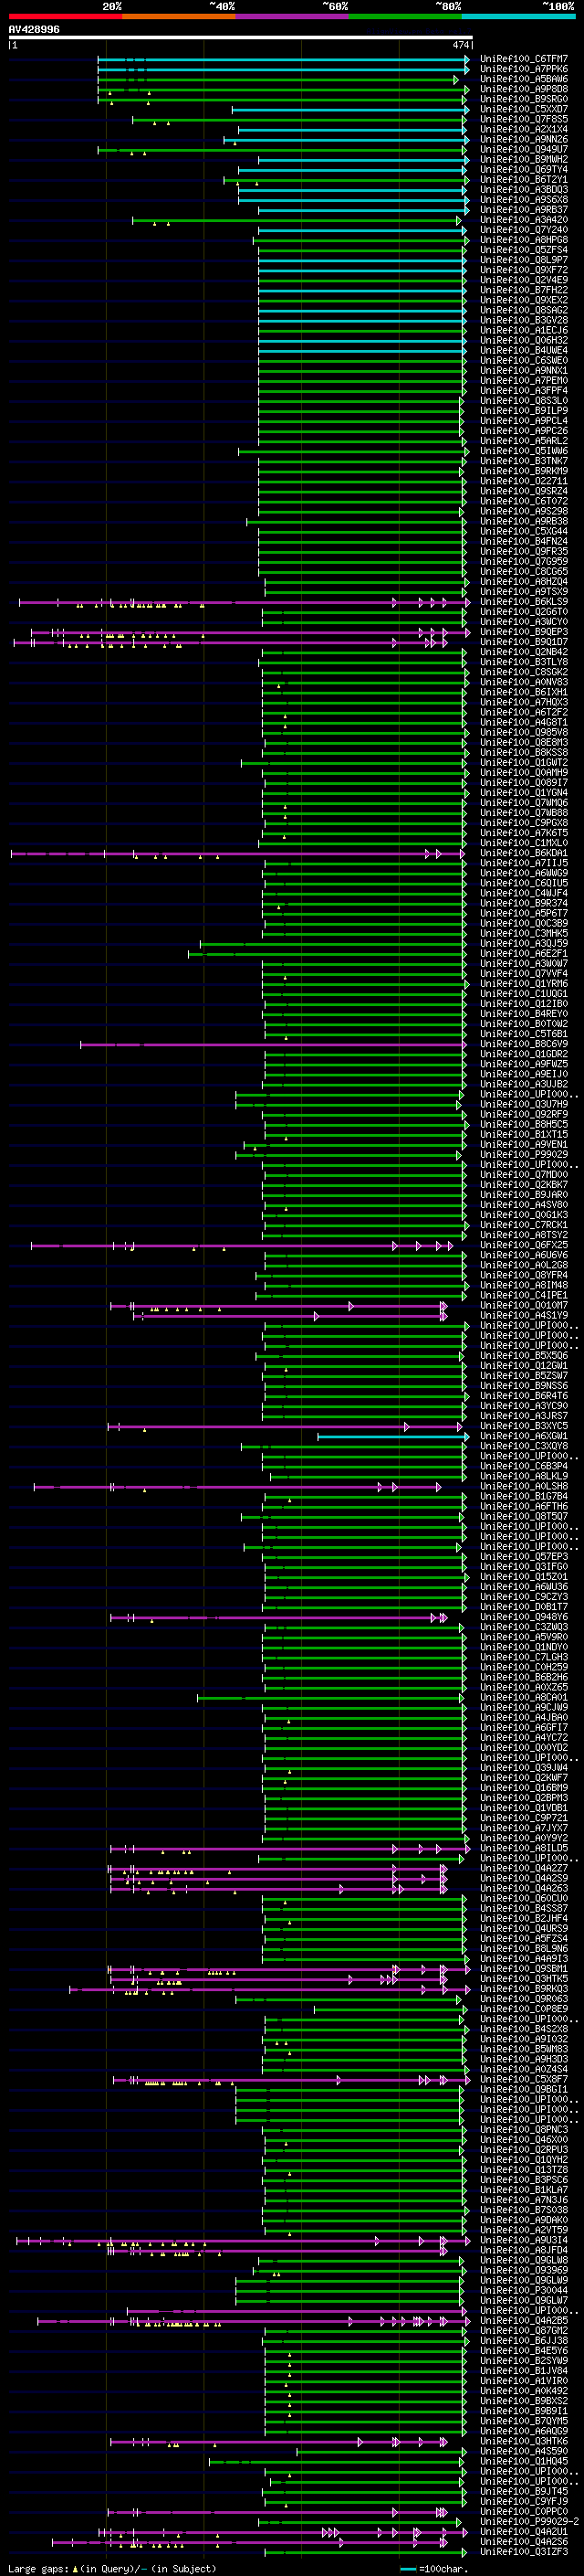Select the white query sequence bar
The height and width of the screenshot is (2576, 584).
(x=241, y=37)
